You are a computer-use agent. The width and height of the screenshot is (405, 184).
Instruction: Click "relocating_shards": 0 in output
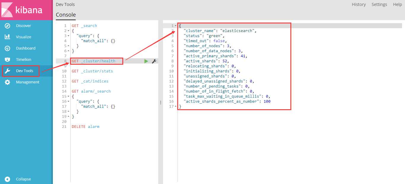click(x=210, y=66)
